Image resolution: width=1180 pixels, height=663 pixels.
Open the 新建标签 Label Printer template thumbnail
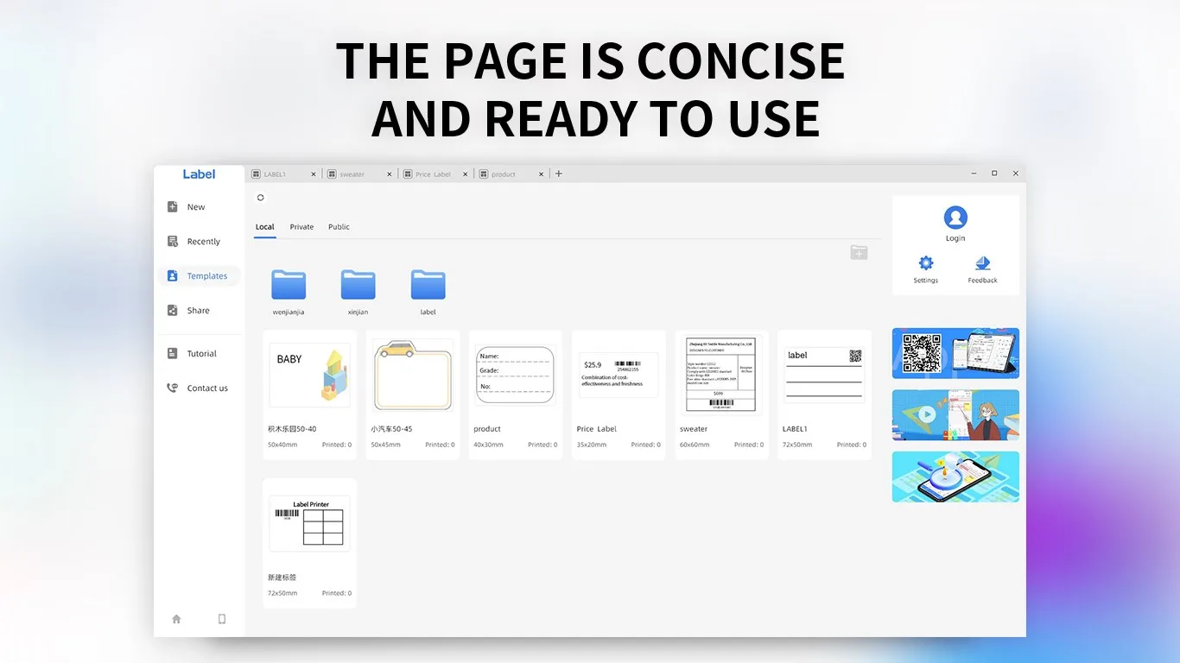[309, 523]
